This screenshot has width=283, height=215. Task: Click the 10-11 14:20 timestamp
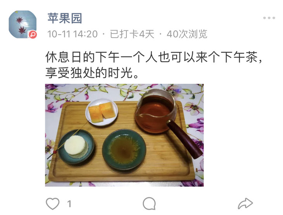72,34
